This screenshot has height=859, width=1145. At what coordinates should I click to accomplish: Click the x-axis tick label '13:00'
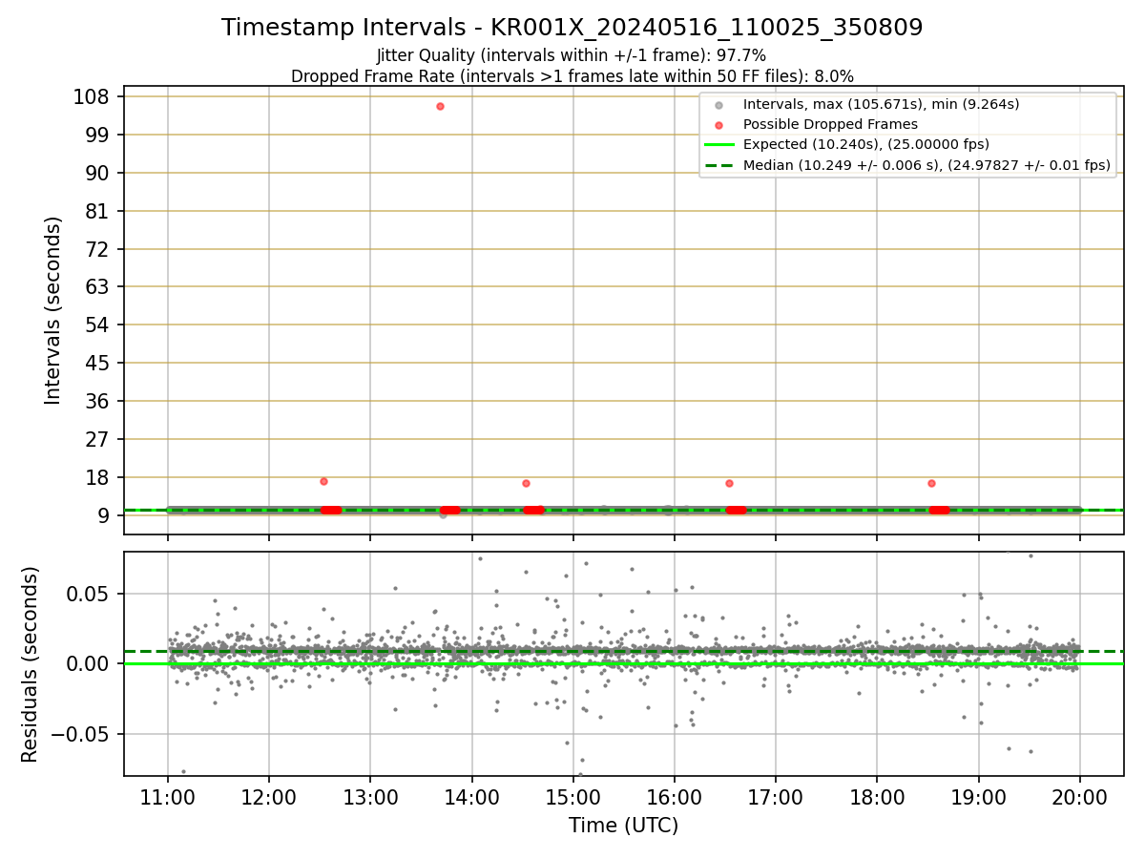[x=370, y=797]
